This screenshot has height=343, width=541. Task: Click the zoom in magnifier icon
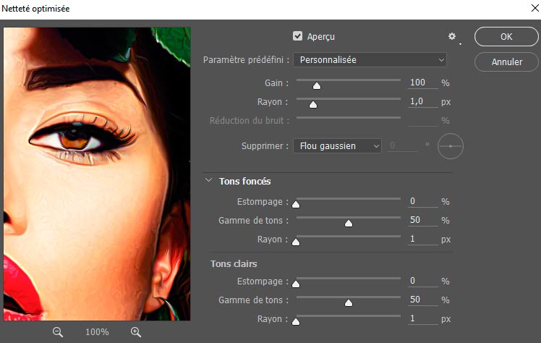(135, 331)
